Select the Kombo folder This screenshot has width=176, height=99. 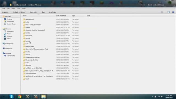(28, 33)
